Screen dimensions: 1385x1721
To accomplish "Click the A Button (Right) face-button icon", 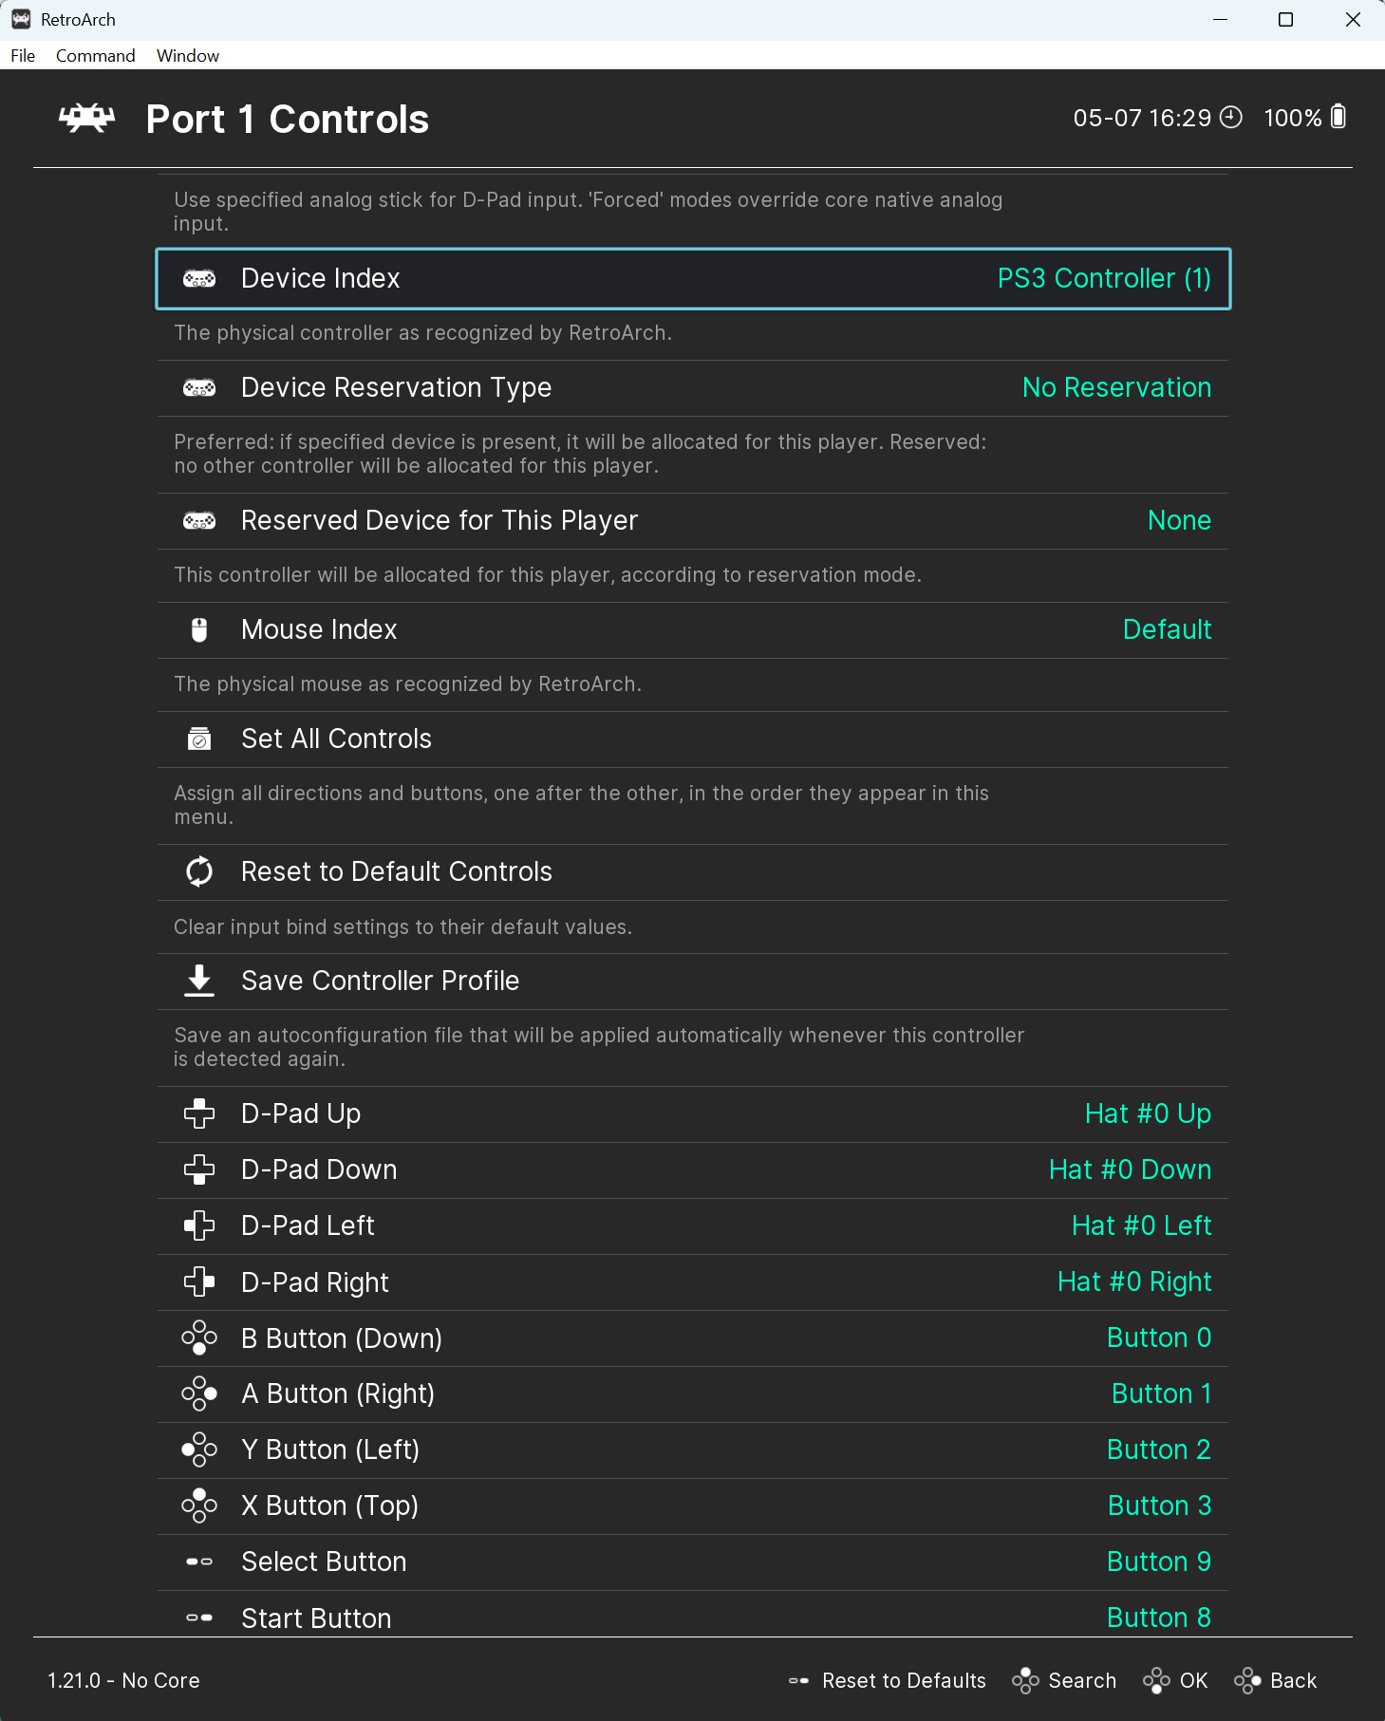I will (x=199, y=1394).
